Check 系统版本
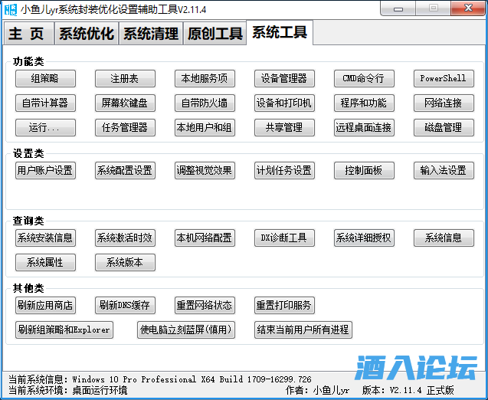The image size is (488, 400). [x=125, y=263]
